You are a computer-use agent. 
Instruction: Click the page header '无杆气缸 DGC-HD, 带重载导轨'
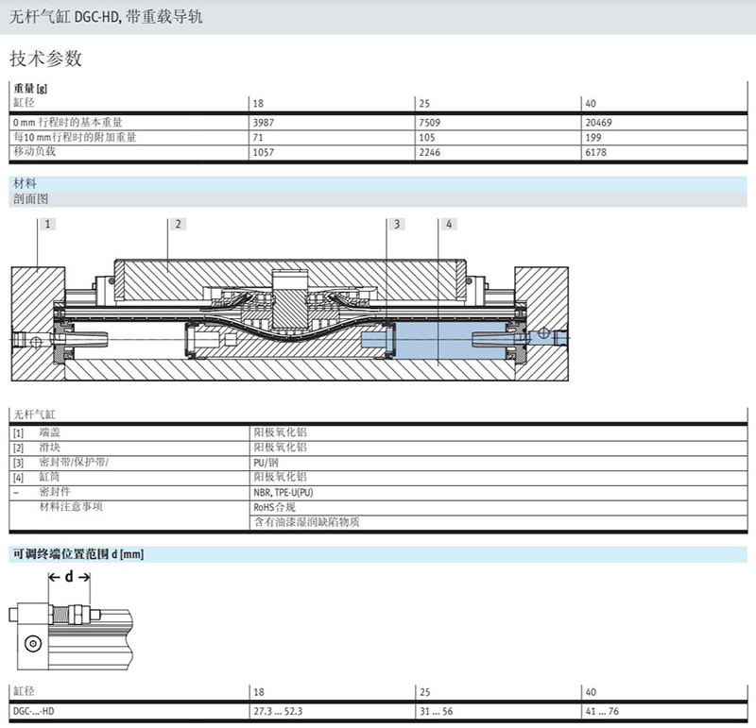106,17
